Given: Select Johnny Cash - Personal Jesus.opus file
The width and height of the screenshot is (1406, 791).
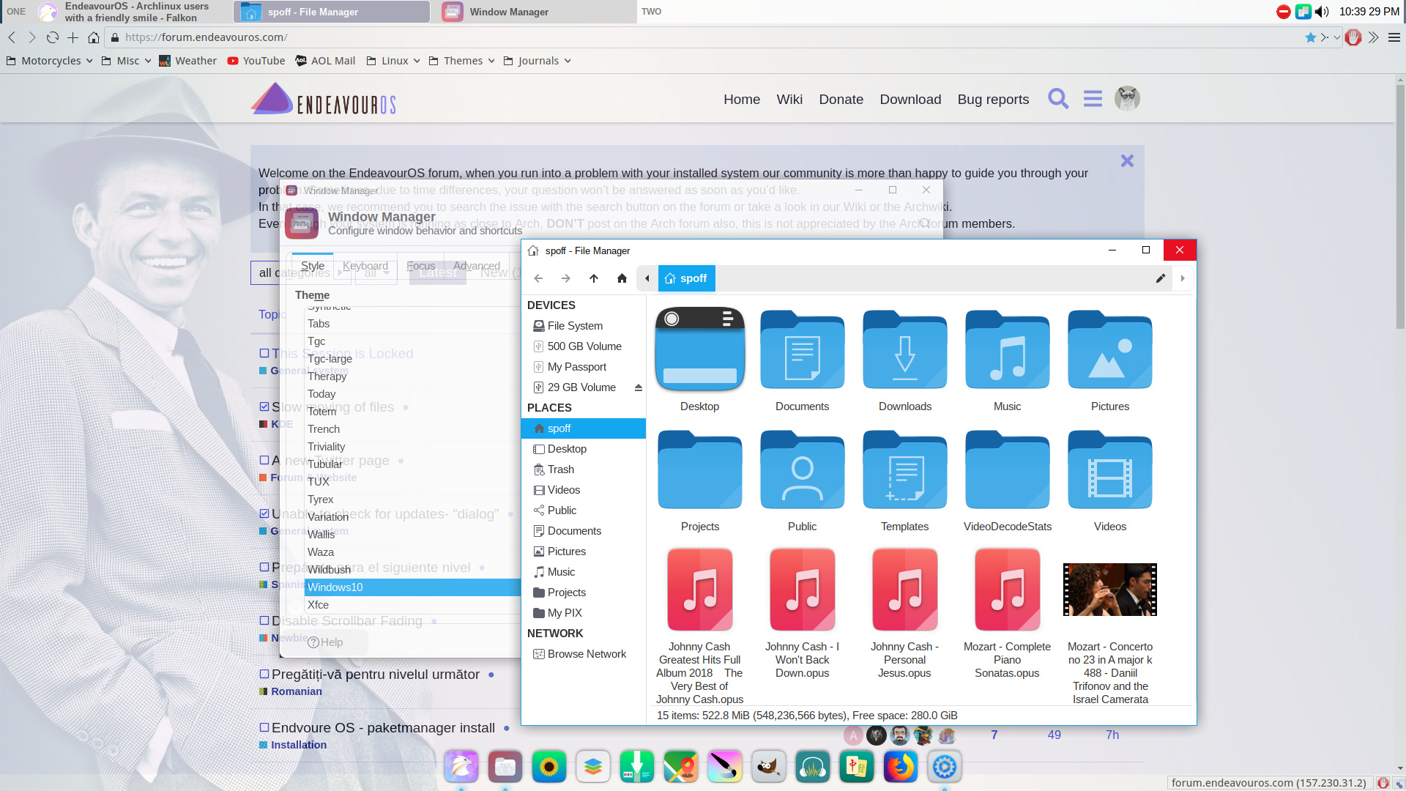Looking at the screenshot, I should coord(905,590).
